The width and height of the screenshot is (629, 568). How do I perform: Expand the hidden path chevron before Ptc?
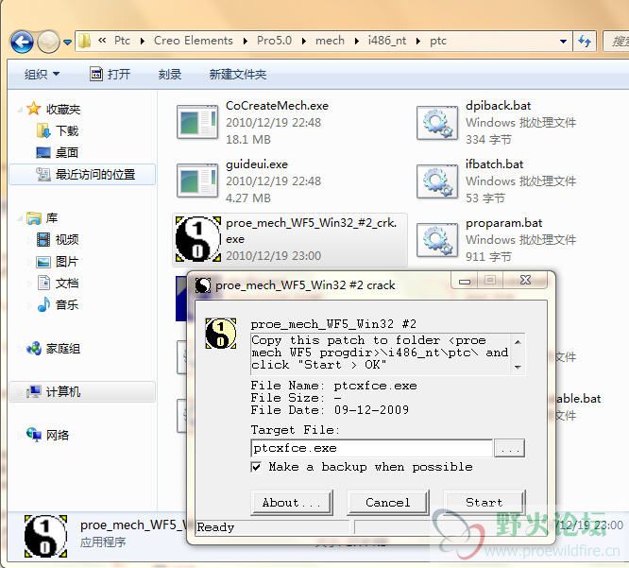click(102, 40)
